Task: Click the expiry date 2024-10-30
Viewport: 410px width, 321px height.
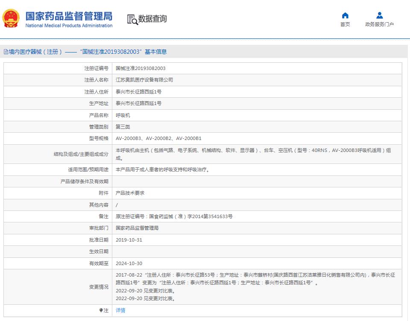Action: coord(129,263)
